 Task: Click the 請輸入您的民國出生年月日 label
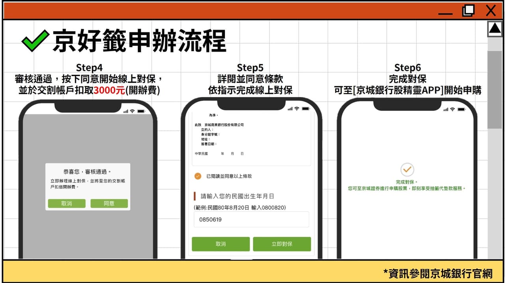pos(238,196)
